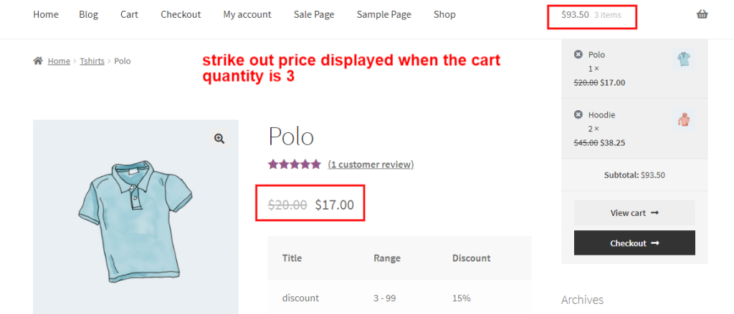Screen dimensions: 734x314
Task: Click the Home breadcrumb link
Action: (x=59, y=62)
